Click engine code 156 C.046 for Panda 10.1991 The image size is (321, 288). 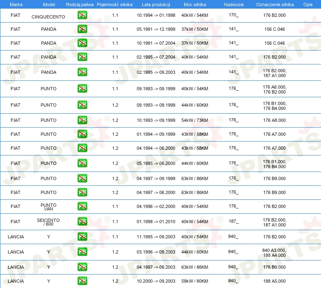coord(275,43)
